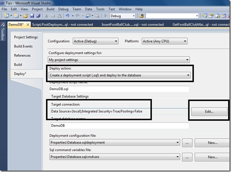Select the Deploy* page tab
The width and height of the screenshot is (231, 172).
[27, 74]
